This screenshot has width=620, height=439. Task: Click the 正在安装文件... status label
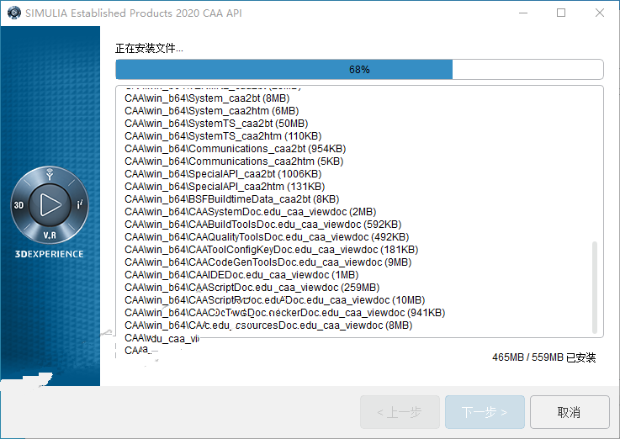[149, 49]
